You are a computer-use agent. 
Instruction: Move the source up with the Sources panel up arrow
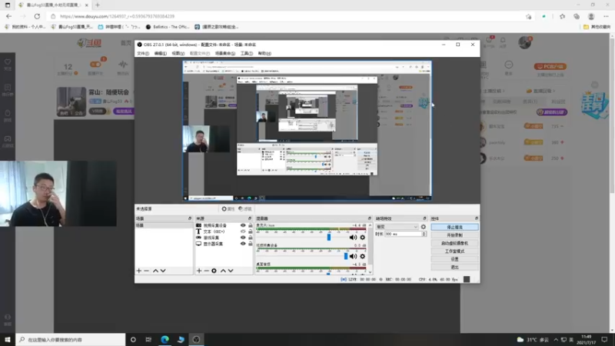tap(223, 271)
